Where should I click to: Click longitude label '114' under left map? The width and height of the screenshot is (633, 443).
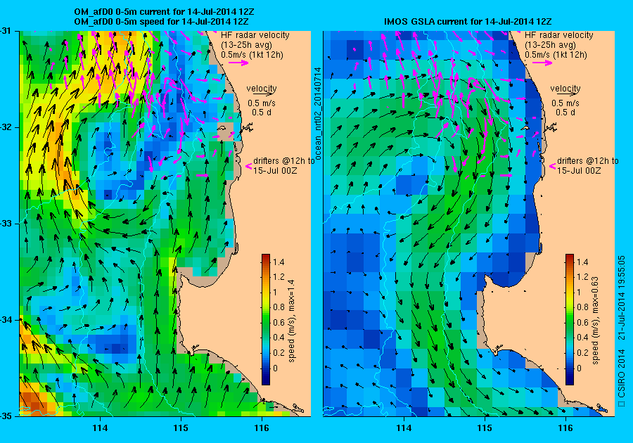pos(100,428)
